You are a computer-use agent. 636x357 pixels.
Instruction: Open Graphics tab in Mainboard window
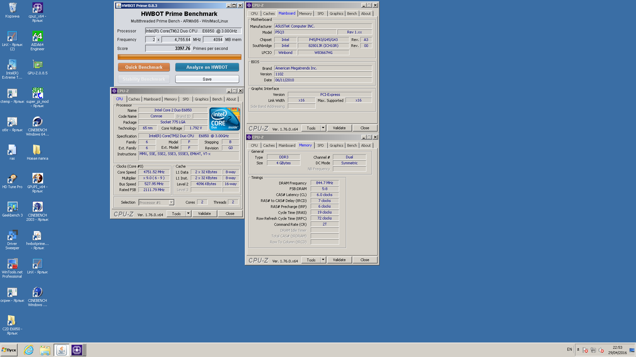pos(336,14)
